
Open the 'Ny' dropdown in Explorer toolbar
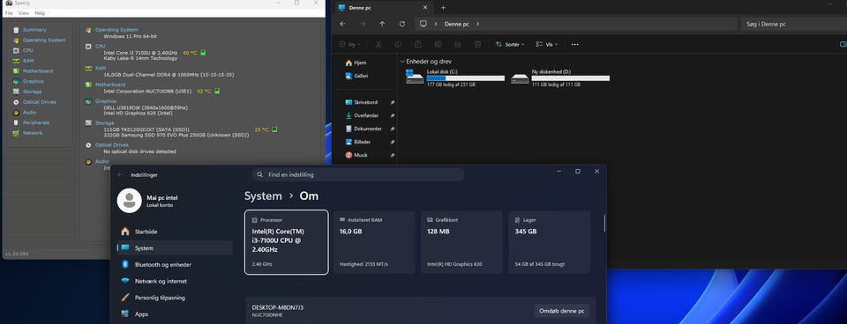[349, 45]
